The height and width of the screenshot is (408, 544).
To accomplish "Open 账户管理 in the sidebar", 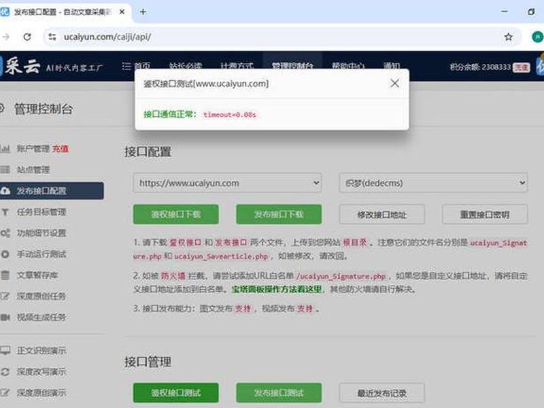I will point(33,149).
